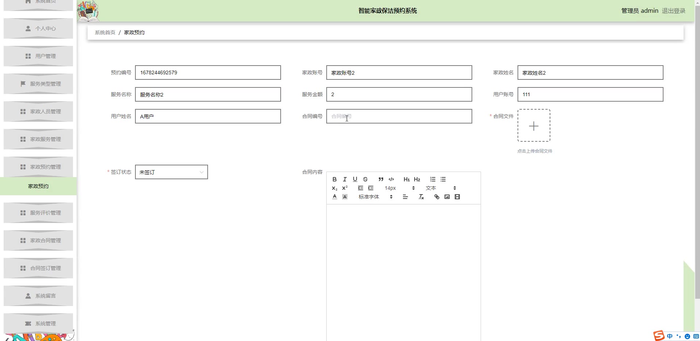Apply superscript formatting
This screenshot has width=700, height=341.
click(345, 188)
